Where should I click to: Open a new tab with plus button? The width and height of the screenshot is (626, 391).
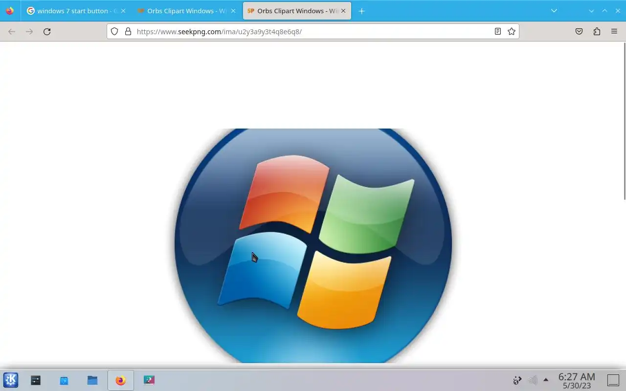361,11
